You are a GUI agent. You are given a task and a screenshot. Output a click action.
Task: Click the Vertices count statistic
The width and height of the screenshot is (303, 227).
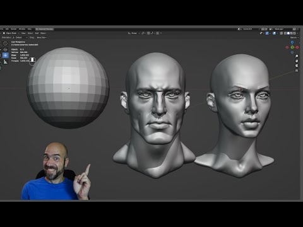click(x=20, y=52)
